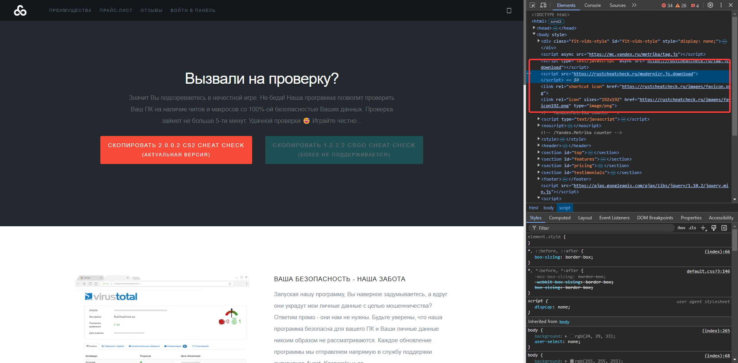Expand the ellipsis in the head node
Viewport: 738px width, 363px height.
[555, 28]
